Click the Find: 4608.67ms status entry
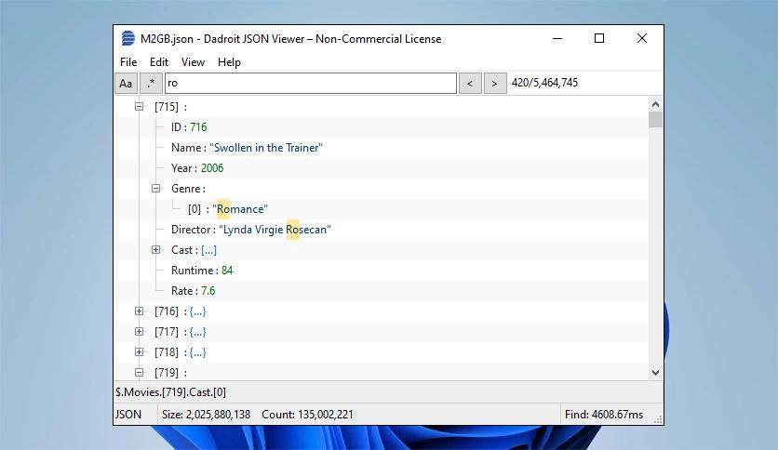Viewport: 778px width, 450px height. 604,415
